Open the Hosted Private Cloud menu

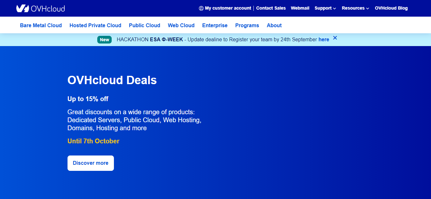95,25
